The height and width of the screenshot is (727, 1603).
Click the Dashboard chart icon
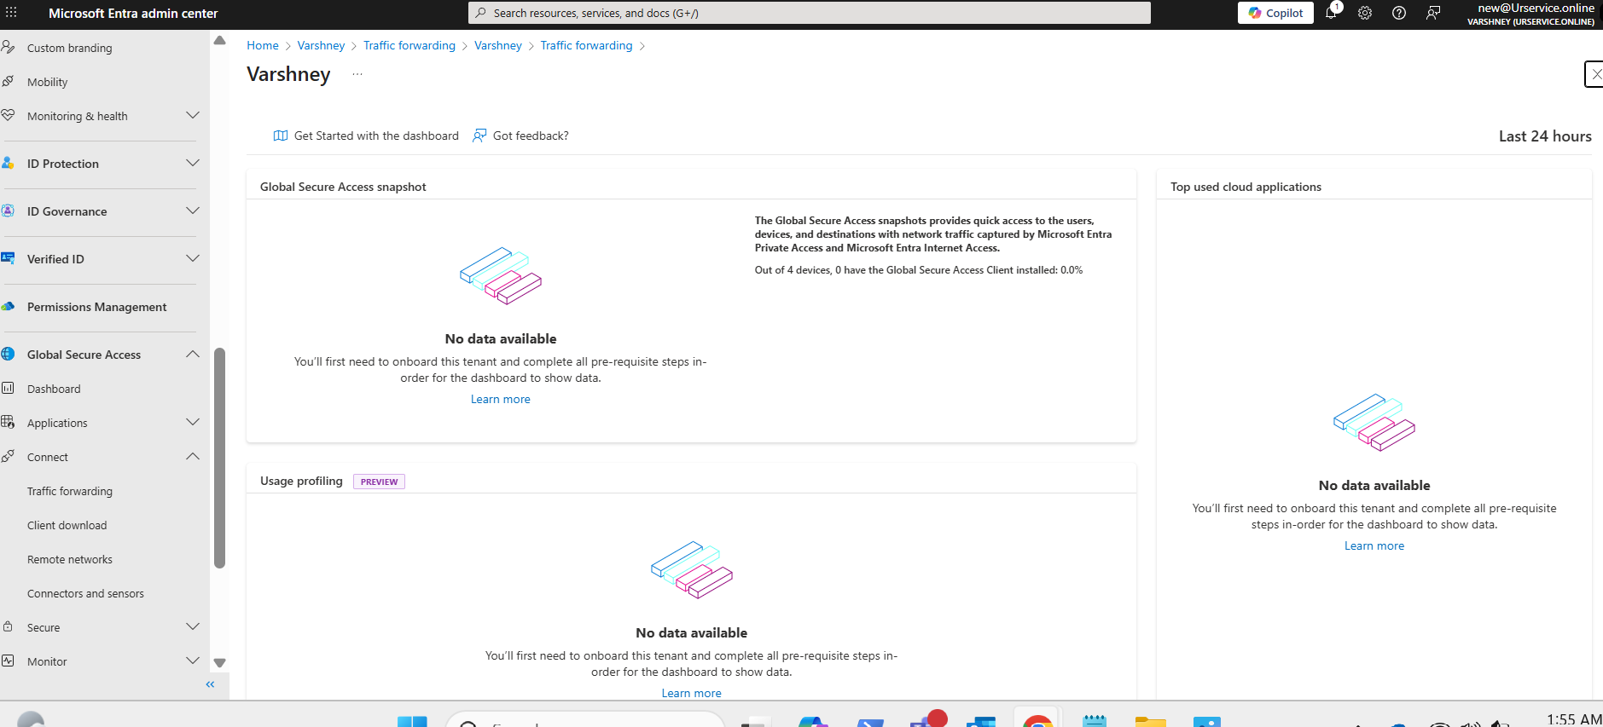[8, 388]
